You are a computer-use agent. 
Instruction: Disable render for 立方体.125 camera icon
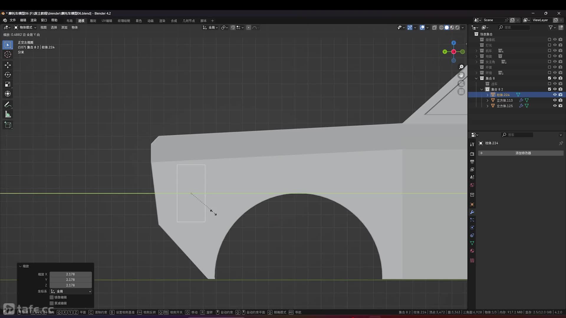(x=560, y=106)
